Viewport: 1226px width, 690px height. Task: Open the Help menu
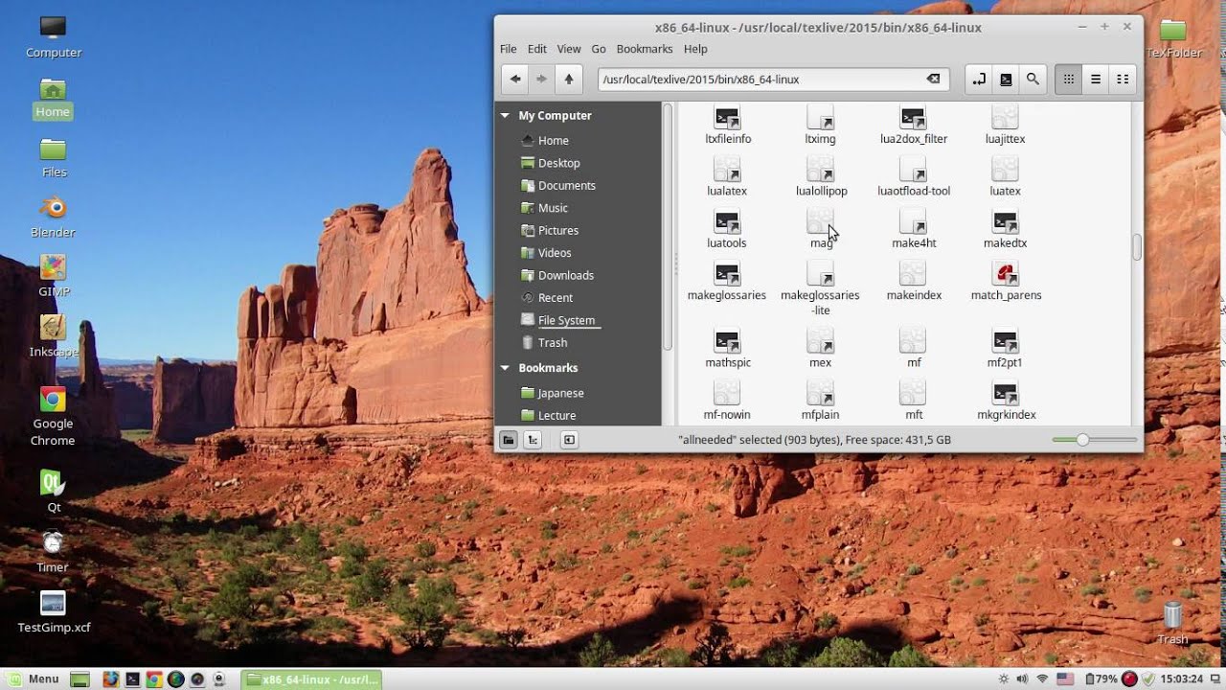pos(695,49)
